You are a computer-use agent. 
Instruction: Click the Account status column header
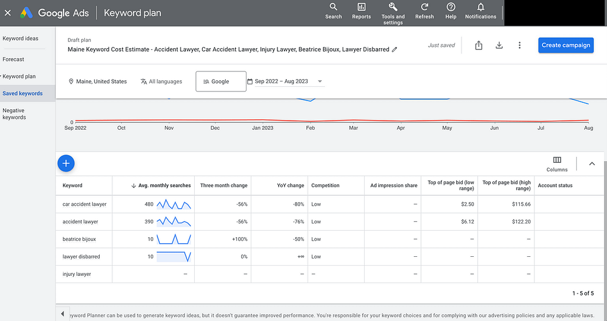coord(555,185)
